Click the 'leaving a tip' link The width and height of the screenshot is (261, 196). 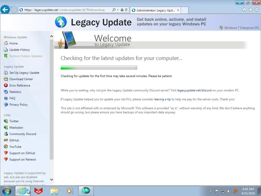coord(162,99)
